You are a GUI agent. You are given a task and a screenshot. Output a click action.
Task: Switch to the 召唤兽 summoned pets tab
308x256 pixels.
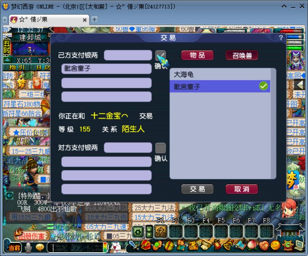coord(242,55)
